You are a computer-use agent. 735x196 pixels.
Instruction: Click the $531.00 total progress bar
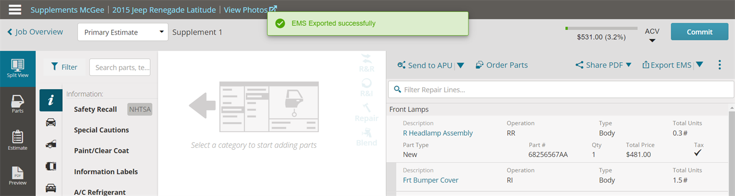tap(601, 28)
